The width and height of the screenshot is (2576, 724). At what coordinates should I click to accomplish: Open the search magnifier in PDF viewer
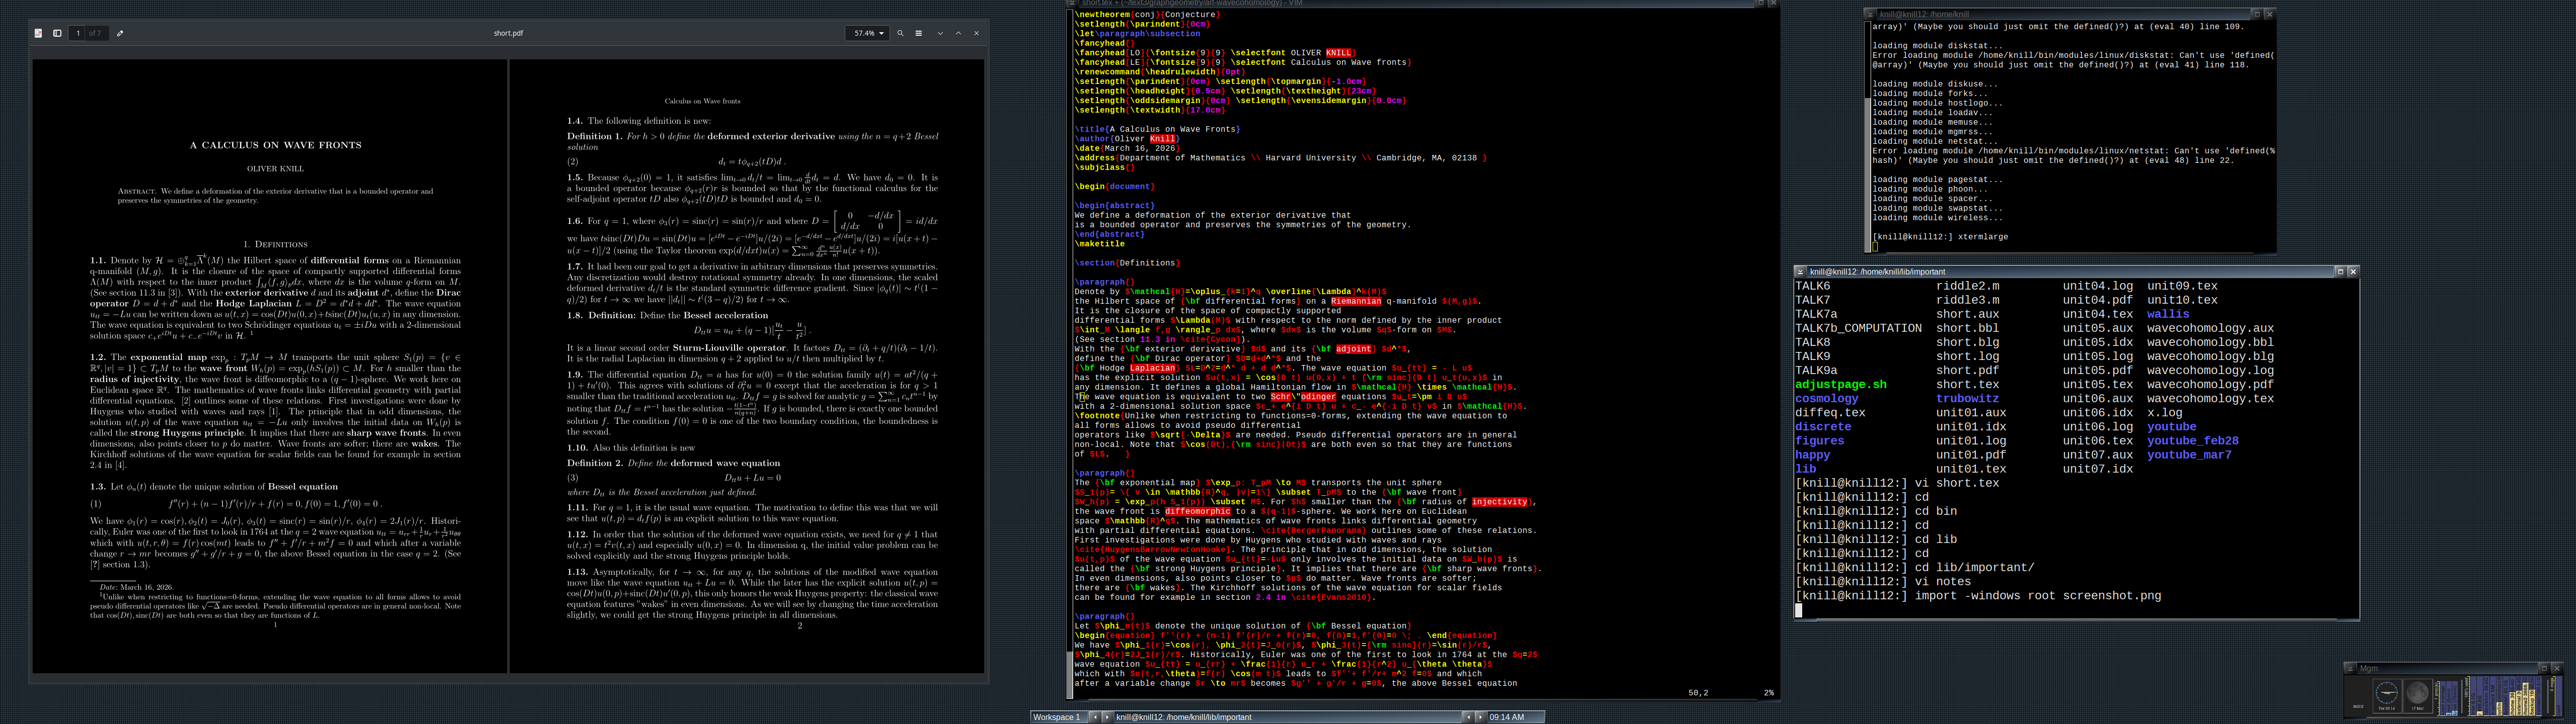coord(900,33)
